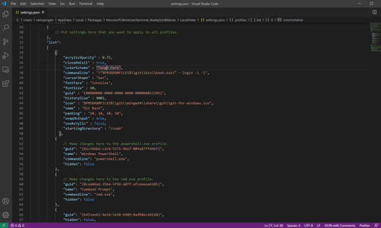
Task: Open the Edit menu
Action: [x=23, y=4]
